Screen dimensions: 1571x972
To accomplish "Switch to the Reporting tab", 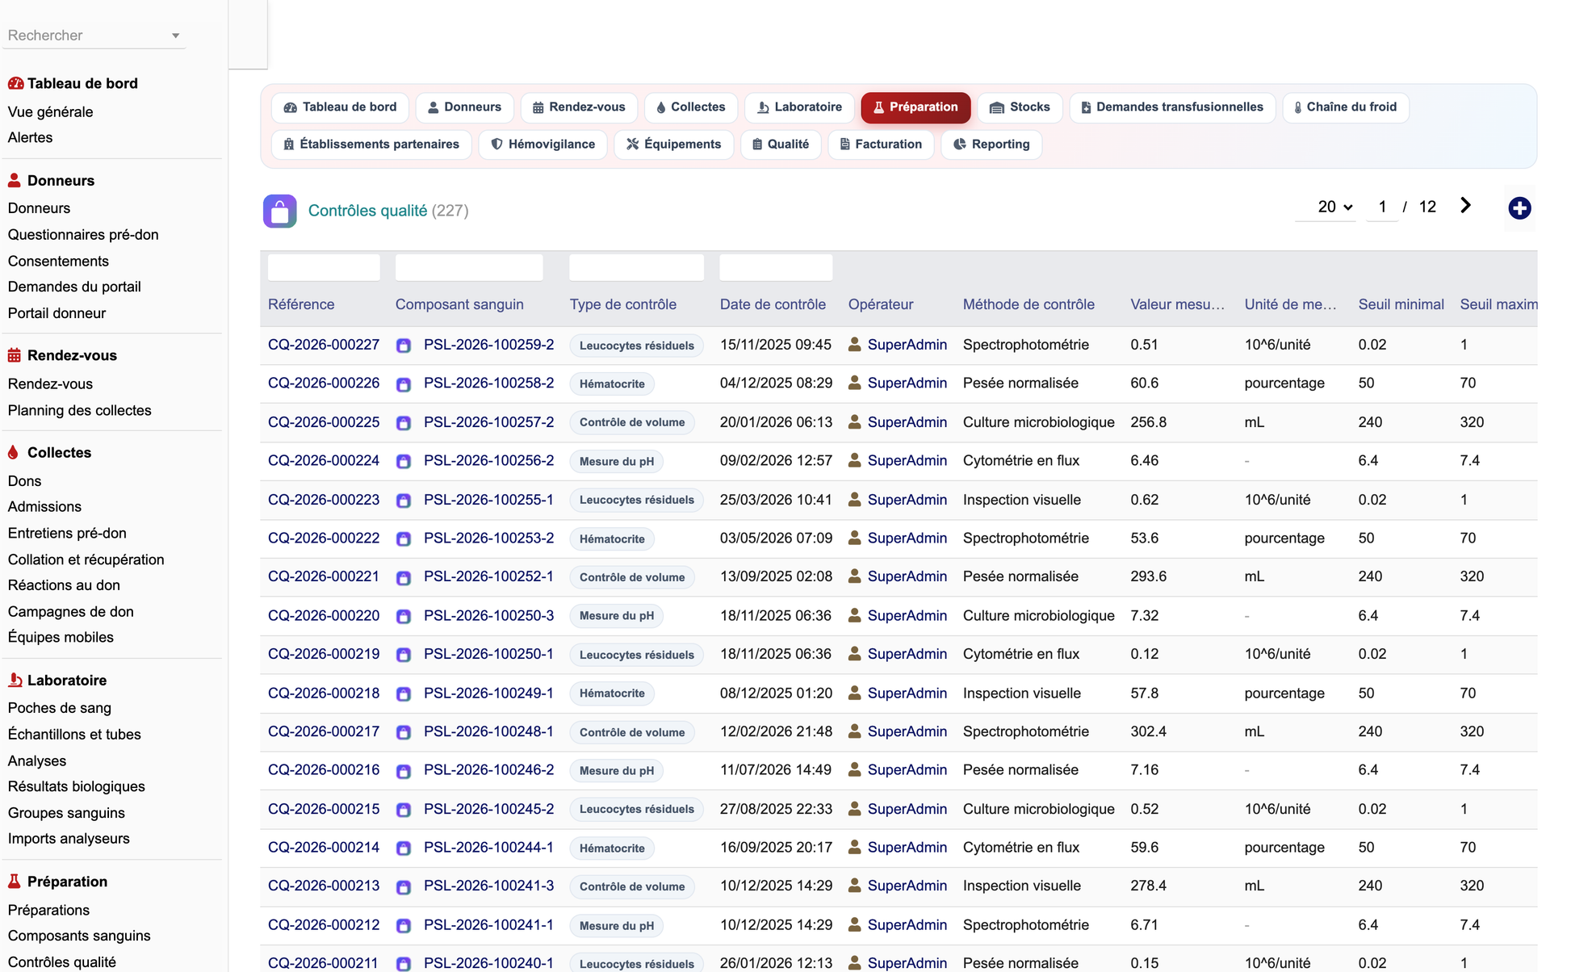I will click(x=991, y=144).
